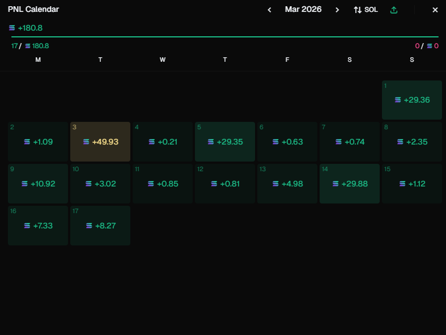Click the M weekday header
The image size is (446, 335).
[38, 60]
